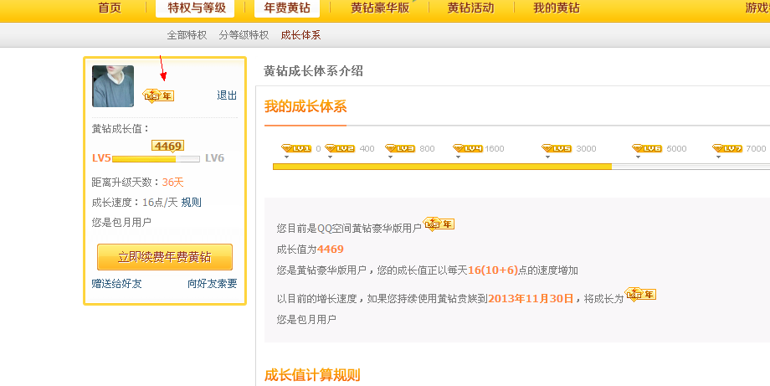Click badge after 黄钻豪华版用户 text
This screenshot has width=770, height=386.
[439, 224]
